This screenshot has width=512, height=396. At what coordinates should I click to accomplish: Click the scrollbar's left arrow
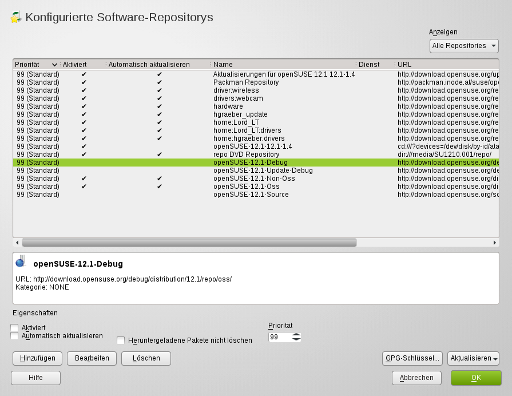pos(17,243)
